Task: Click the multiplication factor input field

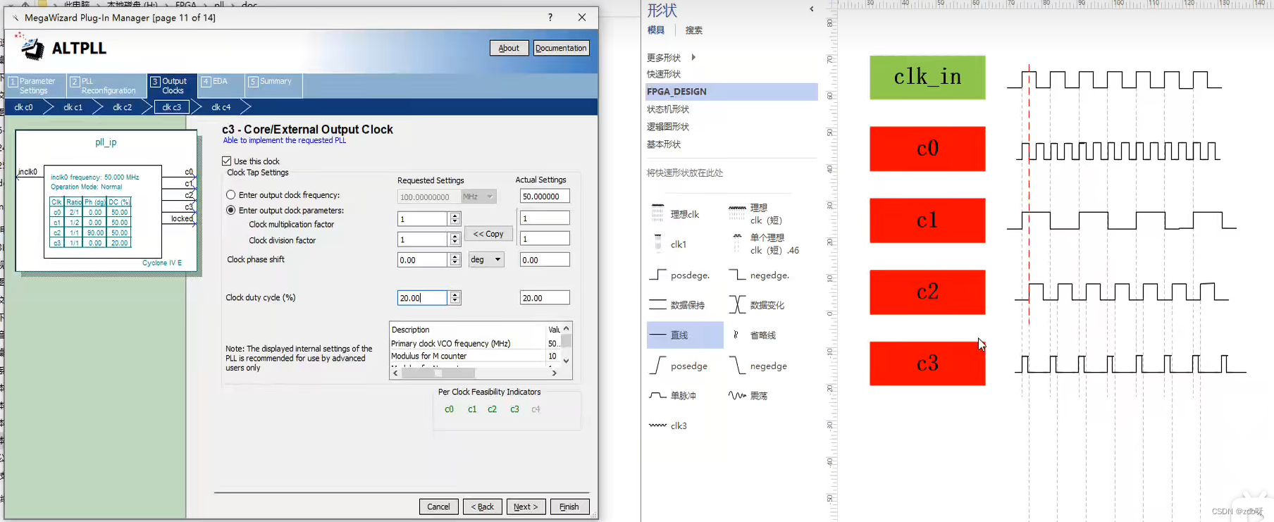Action: (x=422, y=219)
